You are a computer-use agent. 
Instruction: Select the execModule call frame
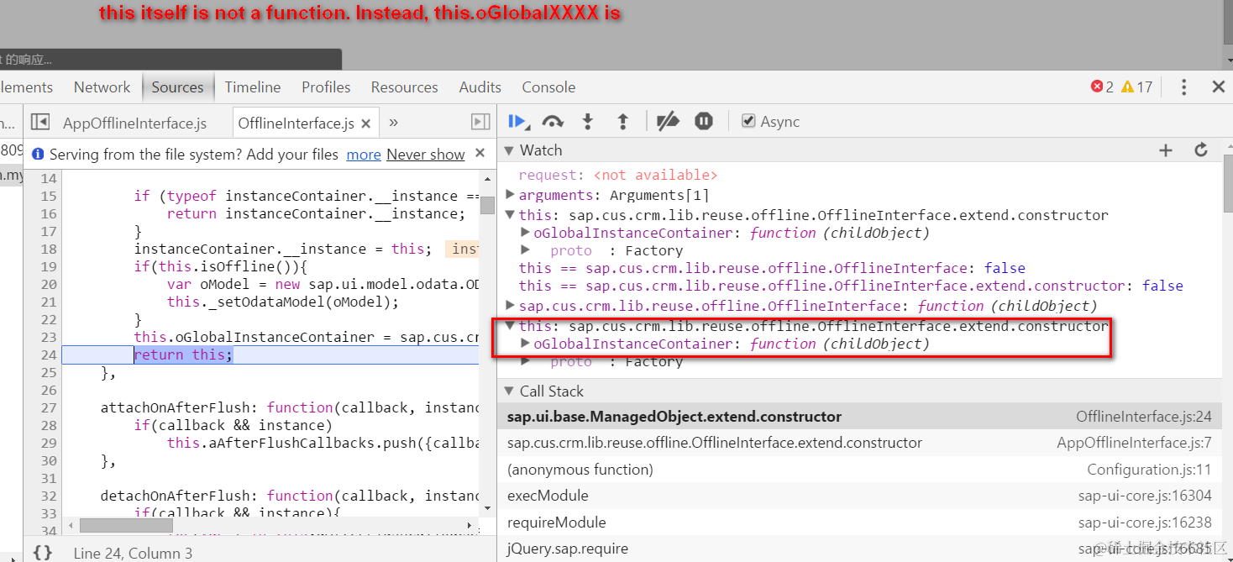click(x=859, y=496)
